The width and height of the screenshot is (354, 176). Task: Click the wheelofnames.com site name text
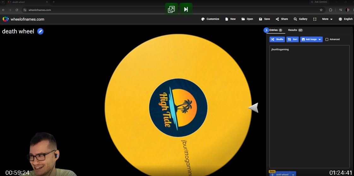pos(27,20)
